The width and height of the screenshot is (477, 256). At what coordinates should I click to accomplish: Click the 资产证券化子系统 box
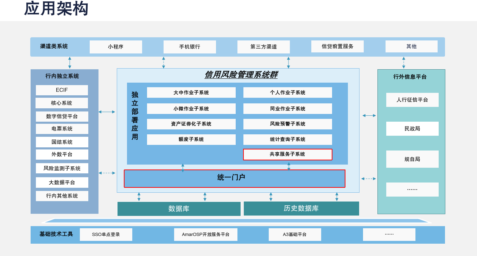191,124
